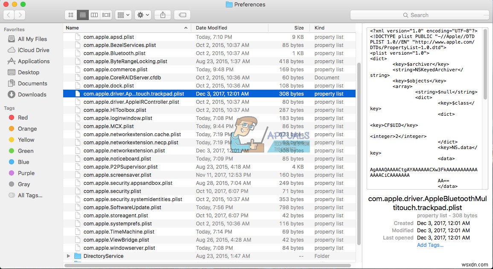Click the Edit Tags toolbar icon
Viewport: 493px width, 269px height.
[182, 15]
